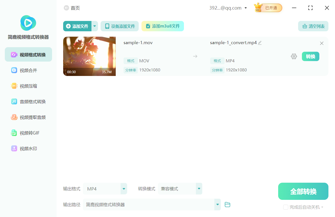
Task: Expand the 输出路径 output path dropdown
Action: click(x=217, y=204)
